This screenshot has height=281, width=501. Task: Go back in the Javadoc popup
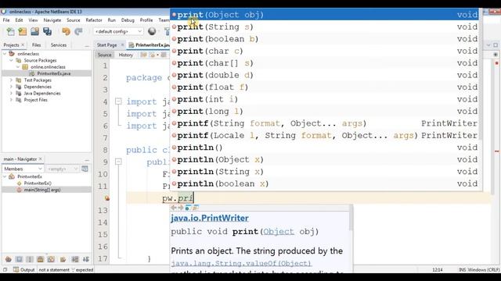(174, 208)
